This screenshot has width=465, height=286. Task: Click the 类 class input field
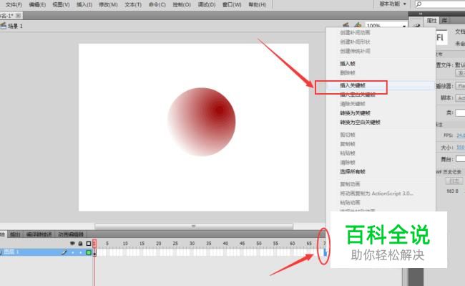pos(460,113)
